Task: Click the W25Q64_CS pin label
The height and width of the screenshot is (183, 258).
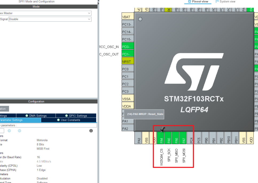Action: (161, 157)
